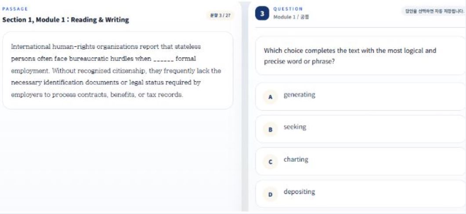Select the answer choice "generating"

click(x=299, y=94)
